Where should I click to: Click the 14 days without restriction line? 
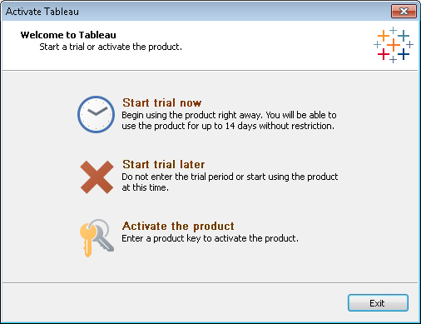228,126
